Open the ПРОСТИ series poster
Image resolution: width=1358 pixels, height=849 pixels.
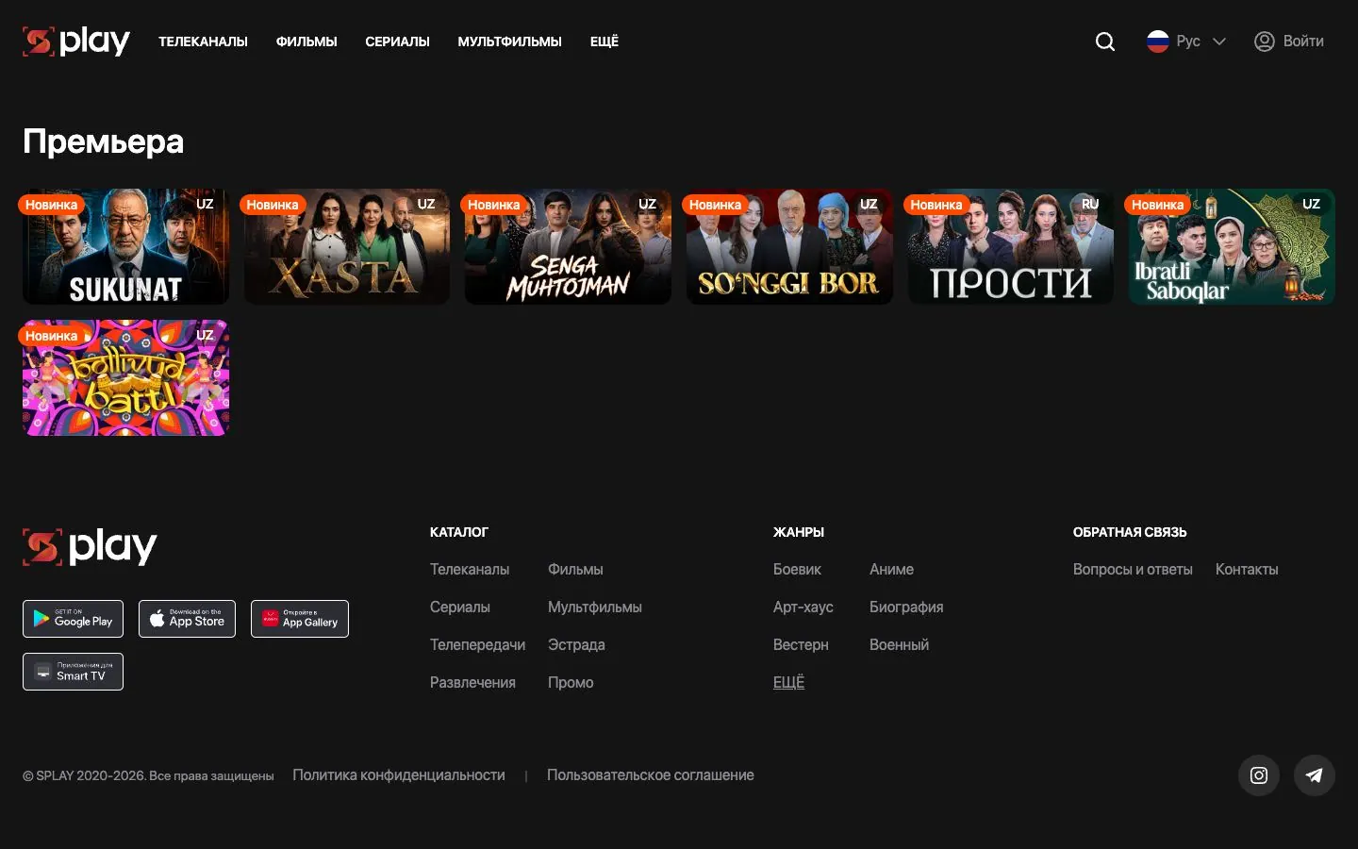[x=1011, y=247]
